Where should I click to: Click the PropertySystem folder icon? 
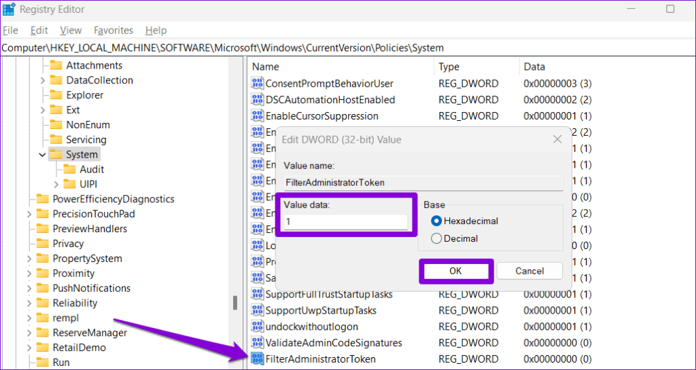point(42,259)
